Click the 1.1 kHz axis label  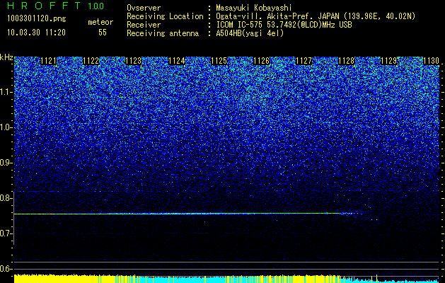(6, 92)
